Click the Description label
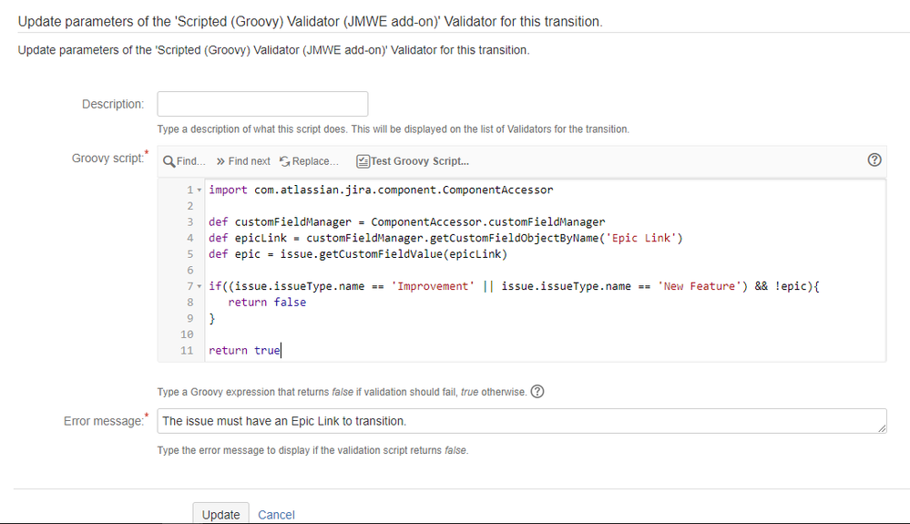The width and height of the screenshot is (910, 524). 113,105
